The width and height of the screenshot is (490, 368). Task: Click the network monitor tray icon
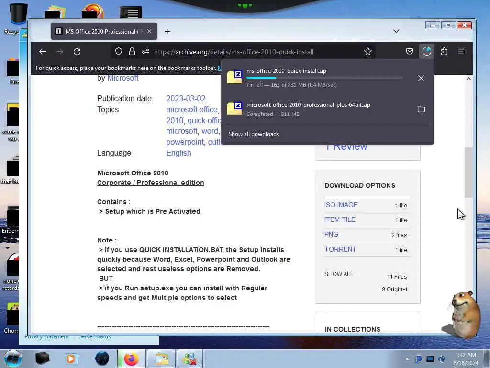point(430,359)
